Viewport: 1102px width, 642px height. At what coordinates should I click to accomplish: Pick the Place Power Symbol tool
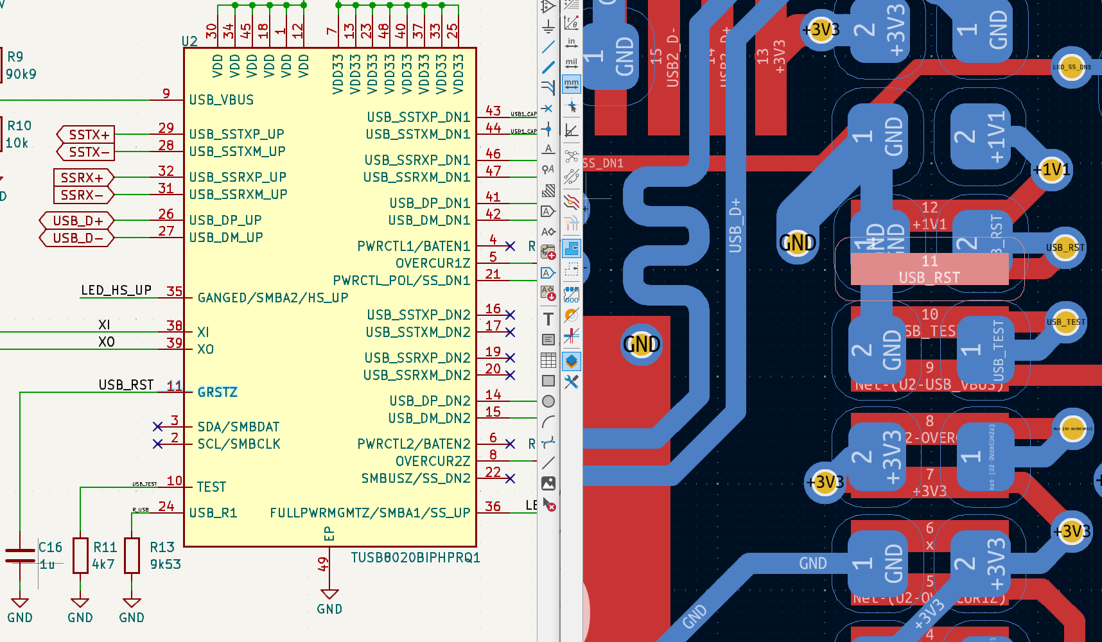(548, 26)
